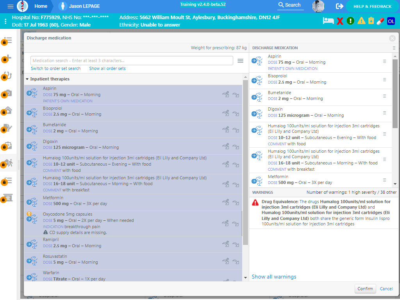Open the locked house icon in sidebar
Viewport: 400px width, 300px height.
[7, 111]
